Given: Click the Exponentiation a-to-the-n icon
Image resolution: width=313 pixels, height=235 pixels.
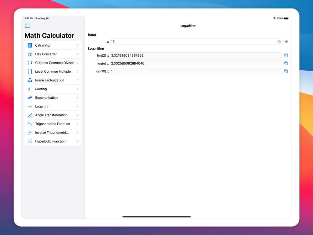Looking at the screenshot, I should [30, 97].
